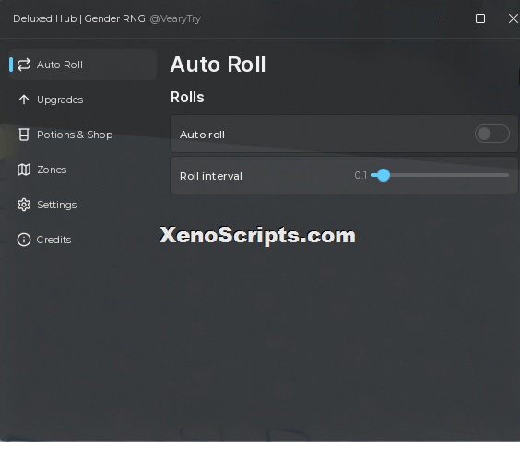Minimize the Deluxed Hub window

coord(443,18)
